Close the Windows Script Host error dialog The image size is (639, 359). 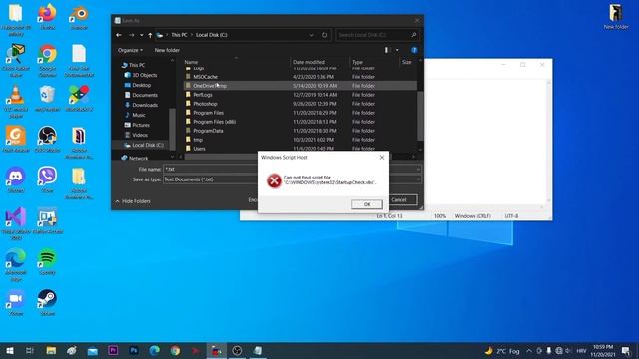(x=382, y=158)
